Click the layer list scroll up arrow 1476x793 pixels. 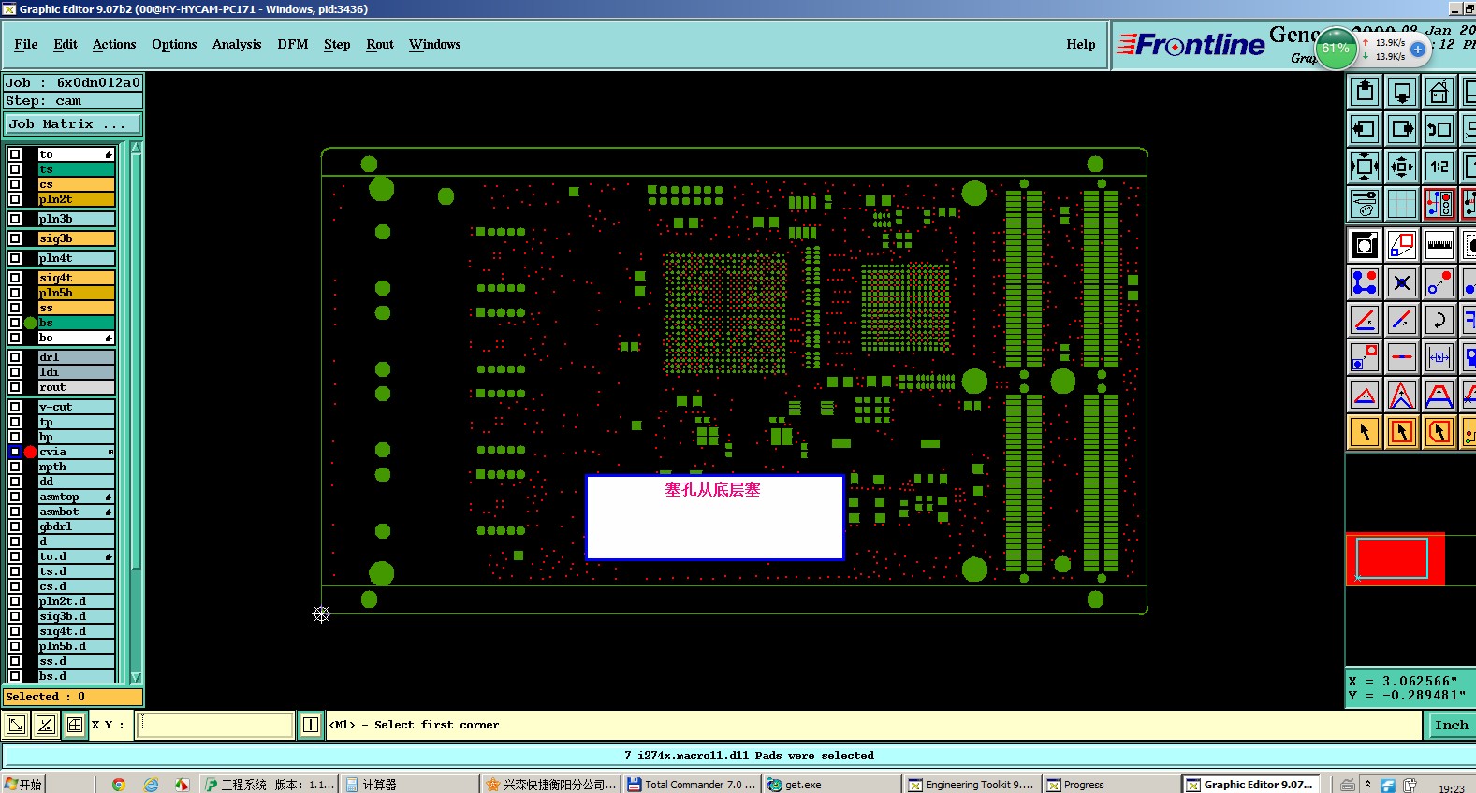[136, 148]
